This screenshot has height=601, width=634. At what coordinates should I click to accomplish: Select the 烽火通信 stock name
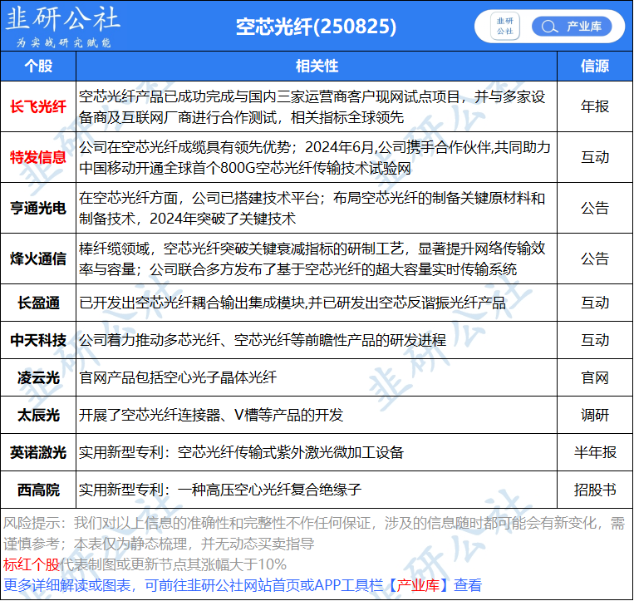coord(38,259)
